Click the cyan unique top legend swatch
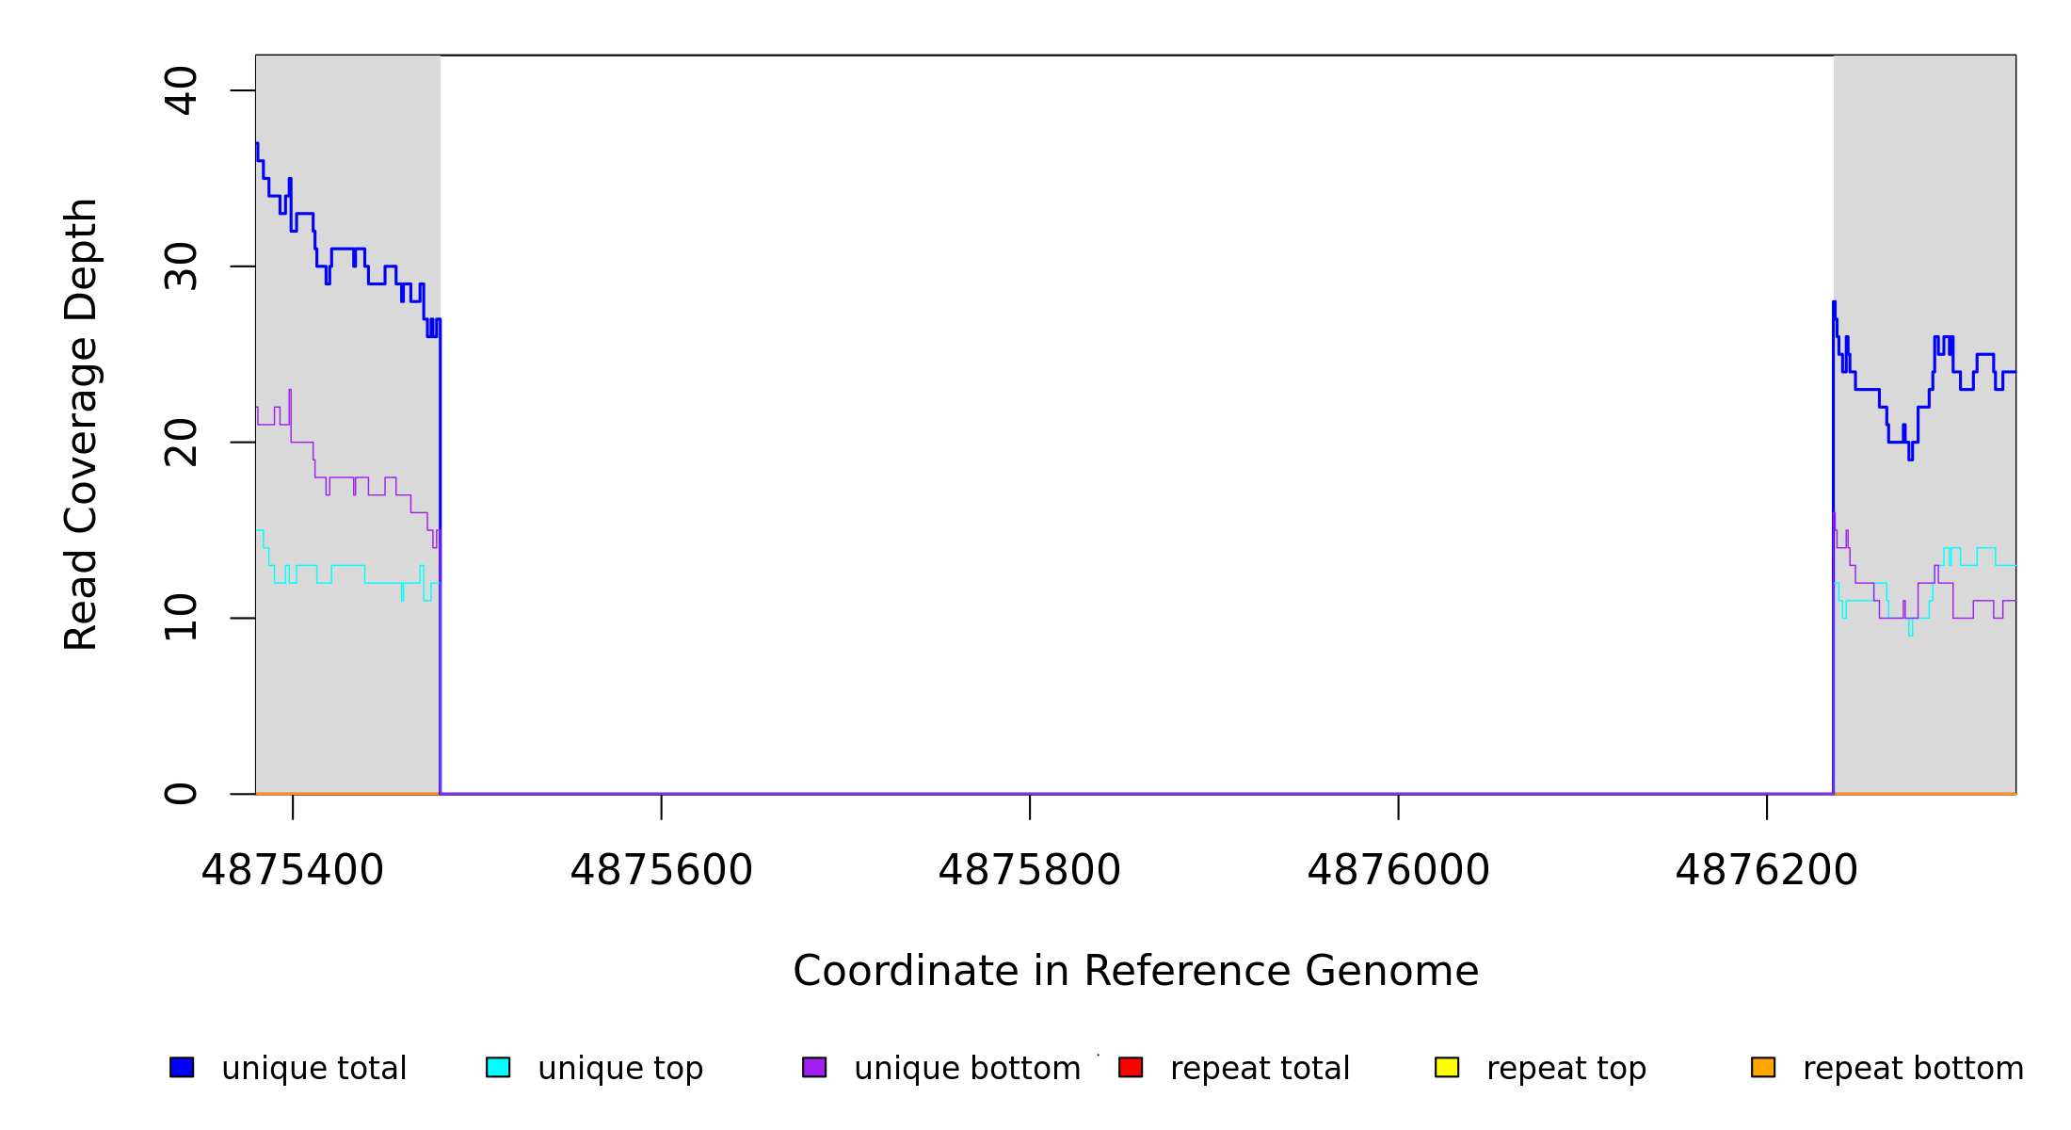2071x1130 pixels. click(498, 1067)
